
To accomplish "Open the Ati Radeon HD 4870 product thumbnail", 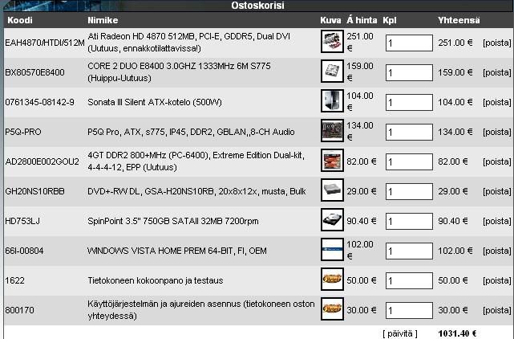I will tap(332, 42).
